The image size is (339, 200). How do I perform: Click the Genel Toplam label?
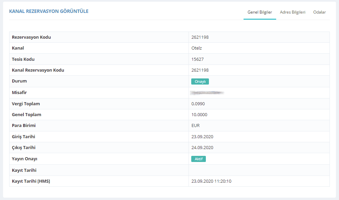coord(26,114)
